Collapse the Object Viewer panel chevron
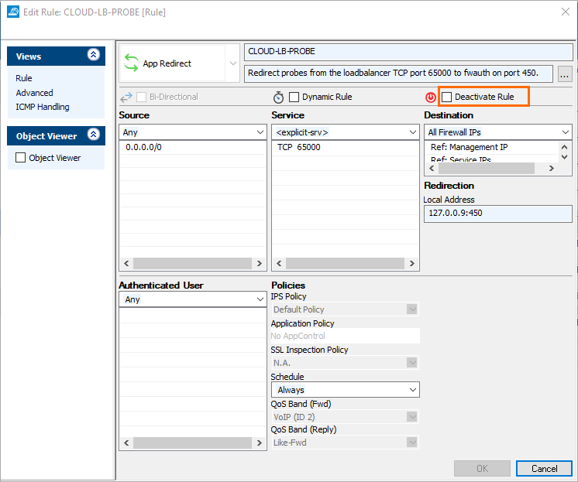Image resolution: width=578 pixels, height=482 pixels. (94, 135)
